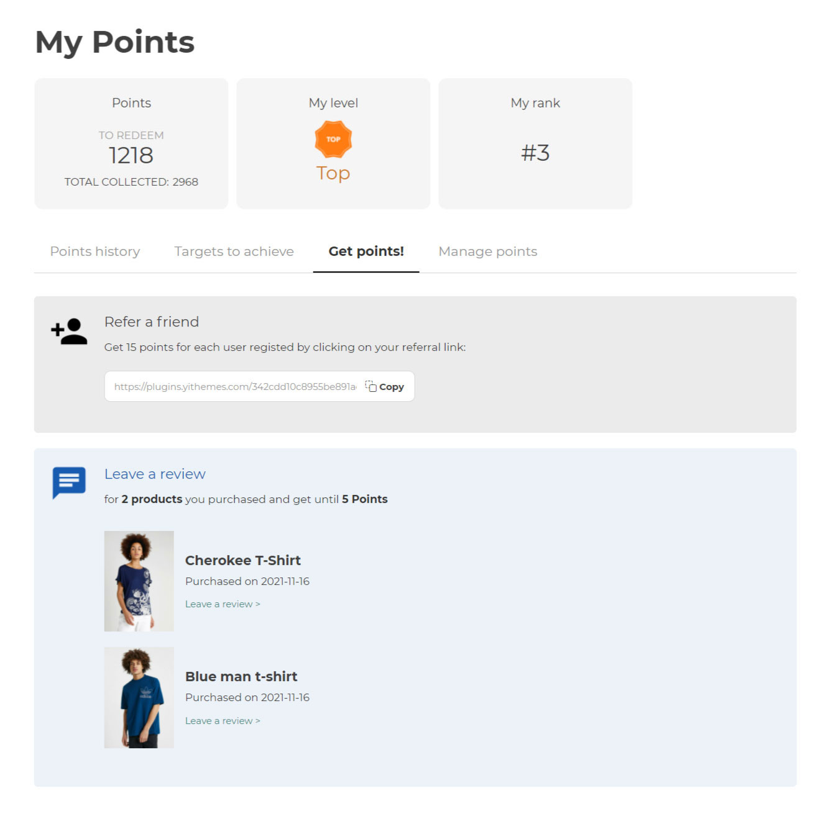Click Leave a review for Blue man t-shirt
The image size is (831, 819).
point(223,721)
